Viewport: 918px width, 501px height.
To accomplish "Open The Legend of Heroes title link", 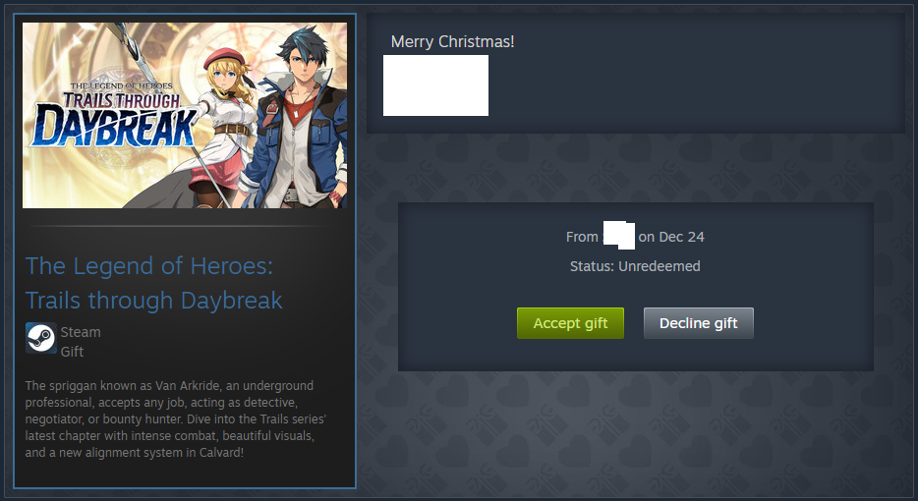I will [x=149, y=266].
